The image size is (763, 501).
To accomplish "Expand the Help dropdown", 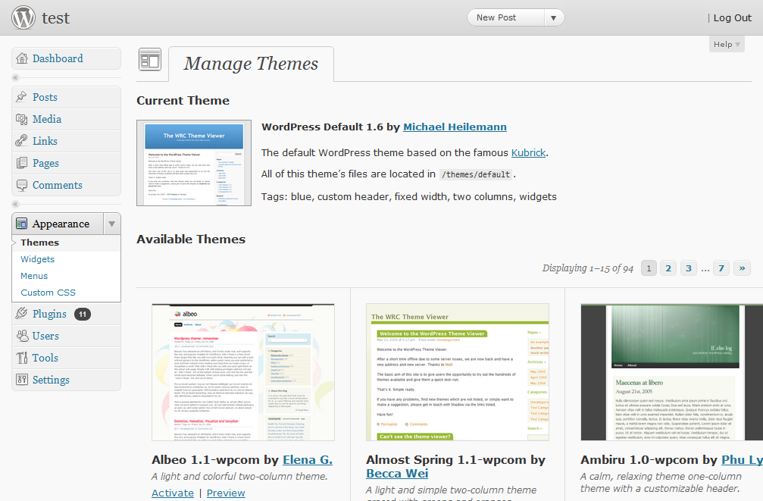I will pos(727,44).
